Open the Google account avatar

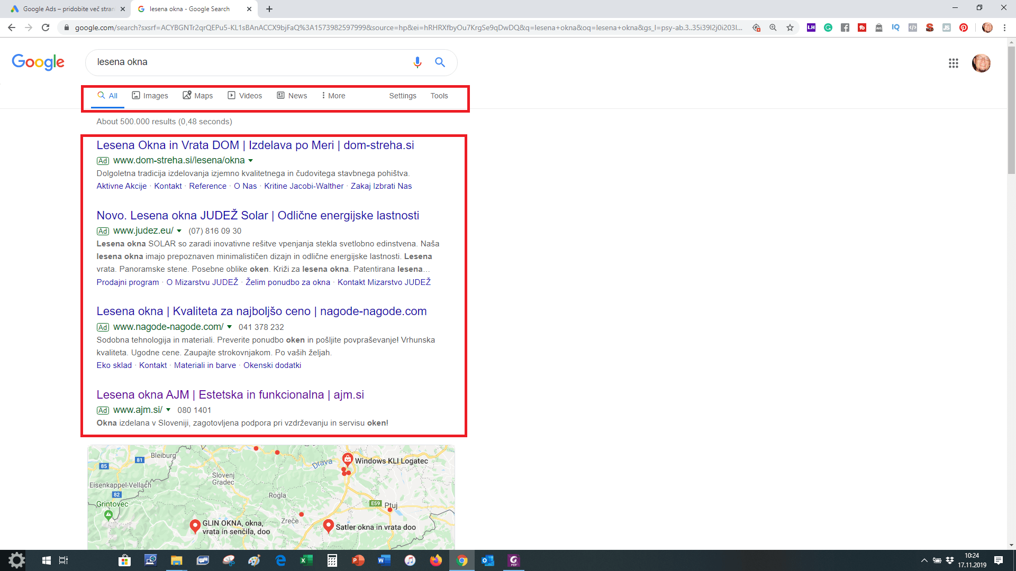(981, 63)
